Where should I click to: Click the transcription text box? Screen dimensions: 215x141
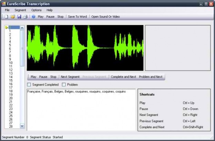(81, 110)
